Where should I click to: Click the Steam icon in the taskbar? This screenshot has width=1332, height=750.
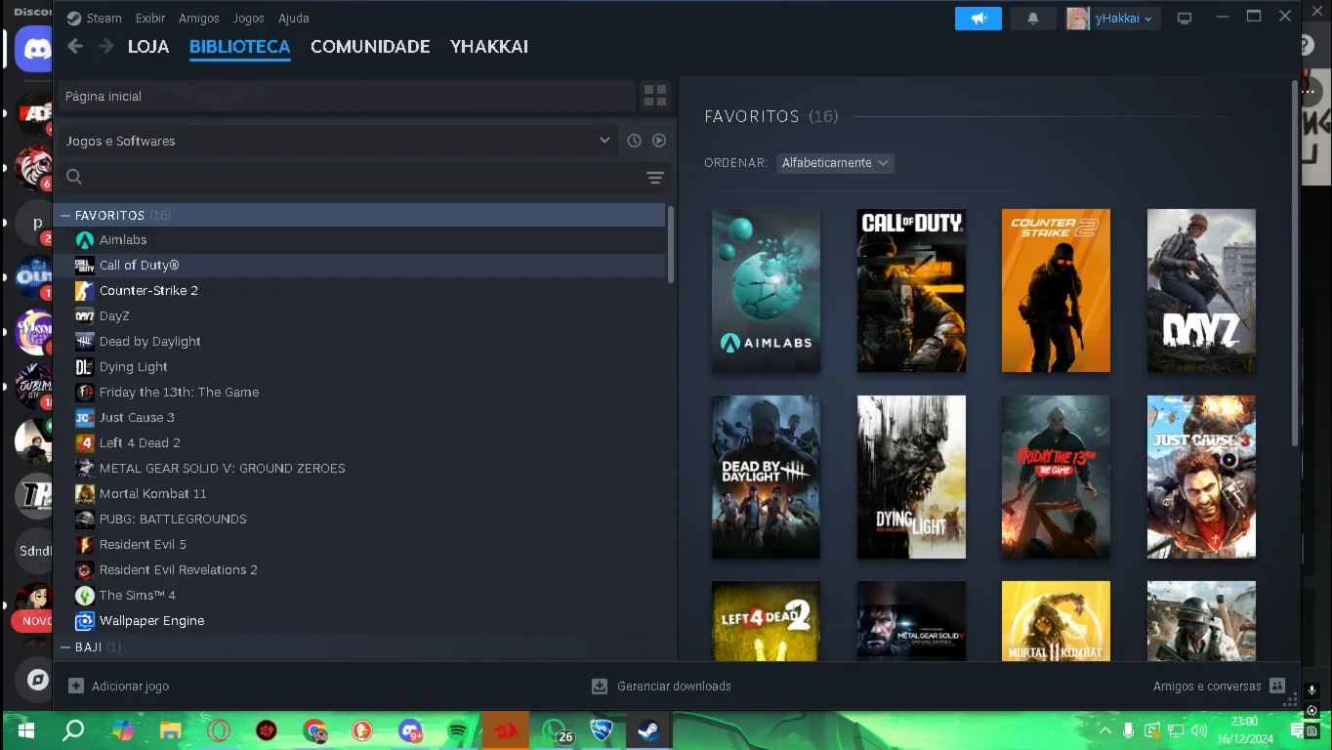[x=648, y=730]
